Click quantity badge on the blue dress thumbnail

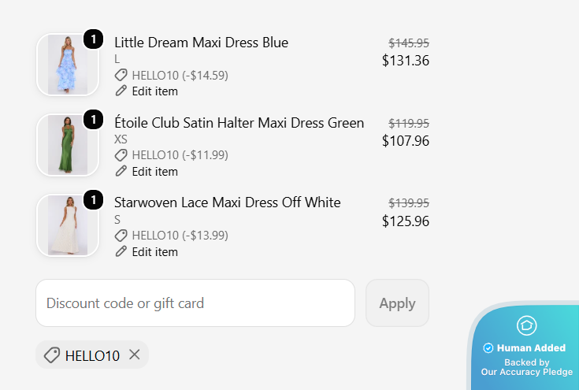coord(94,39)
